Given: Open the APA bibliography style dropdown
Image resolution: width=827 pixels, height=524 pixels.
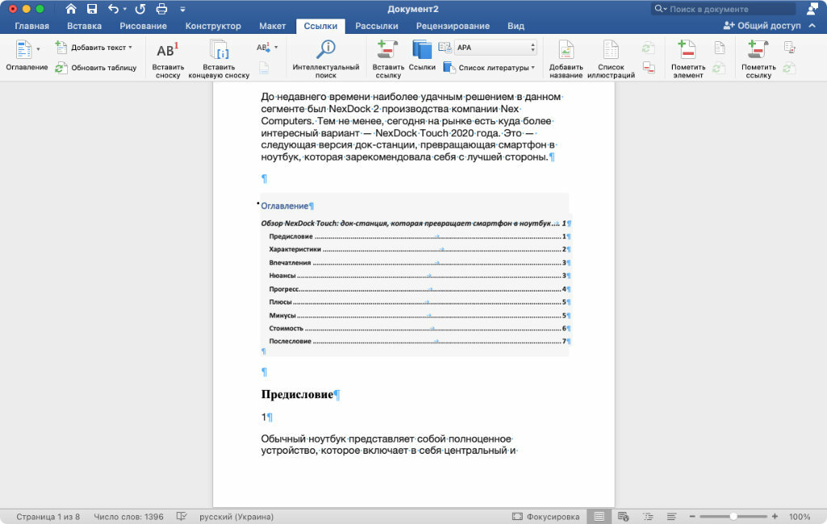Looking at the screenshot, I should coord(496,48).
